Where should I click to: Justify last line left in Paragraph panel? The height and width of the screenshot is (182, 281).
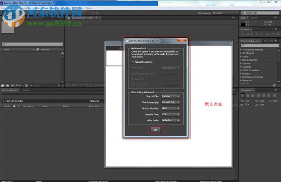[259, 95]
